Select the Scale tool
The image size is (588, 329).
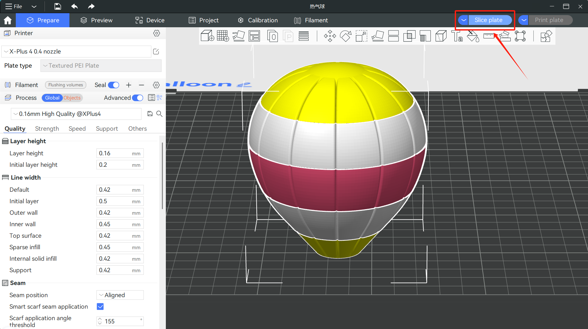click(361, 36)
